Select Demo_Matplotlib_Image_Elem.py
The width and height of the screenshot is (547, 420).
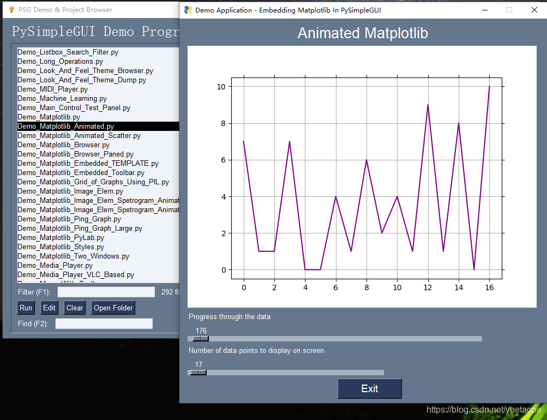[98, 191]
